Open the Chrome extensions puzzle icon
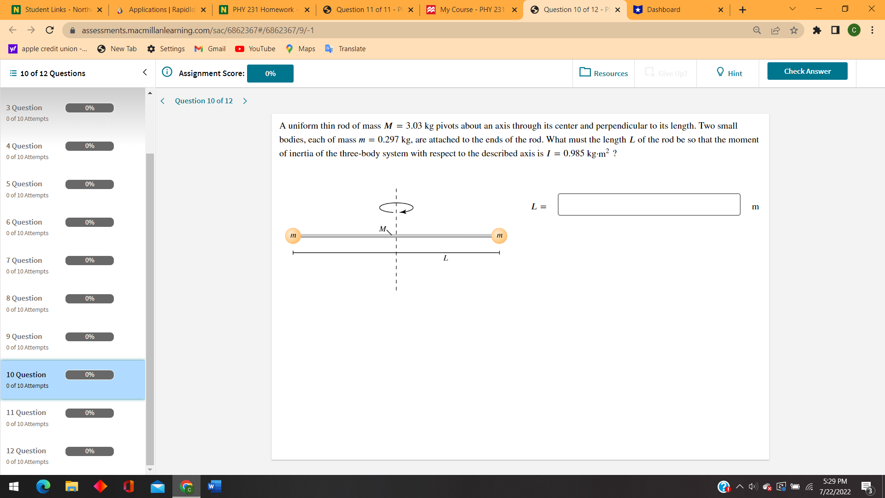The width and height of the screenshot is (885, 498). click(818, 30)
